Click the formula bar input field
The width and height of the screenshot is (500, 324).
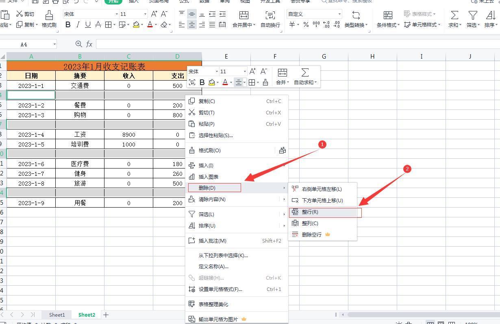click(x=298, y=44)
